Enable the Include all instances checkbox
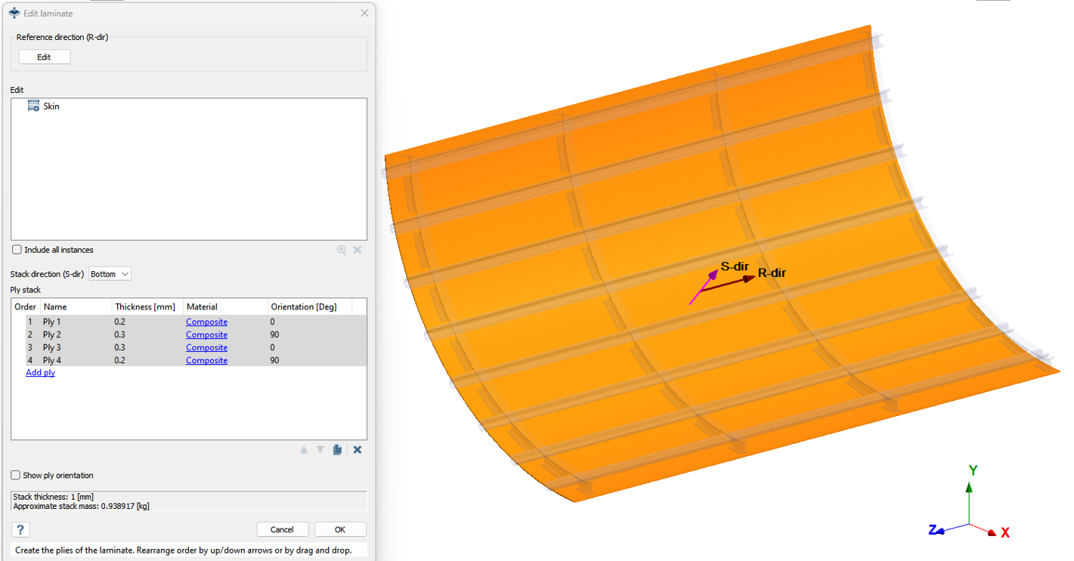 tap(17, 250)
